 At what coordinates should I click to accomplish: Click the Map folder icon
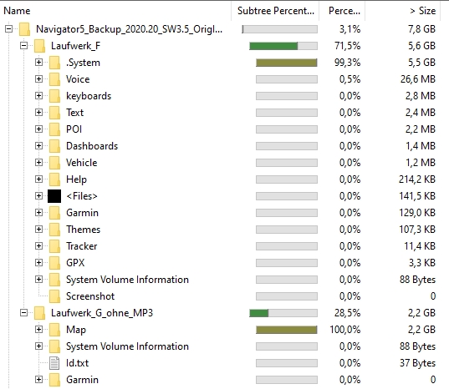coord(54,330)
